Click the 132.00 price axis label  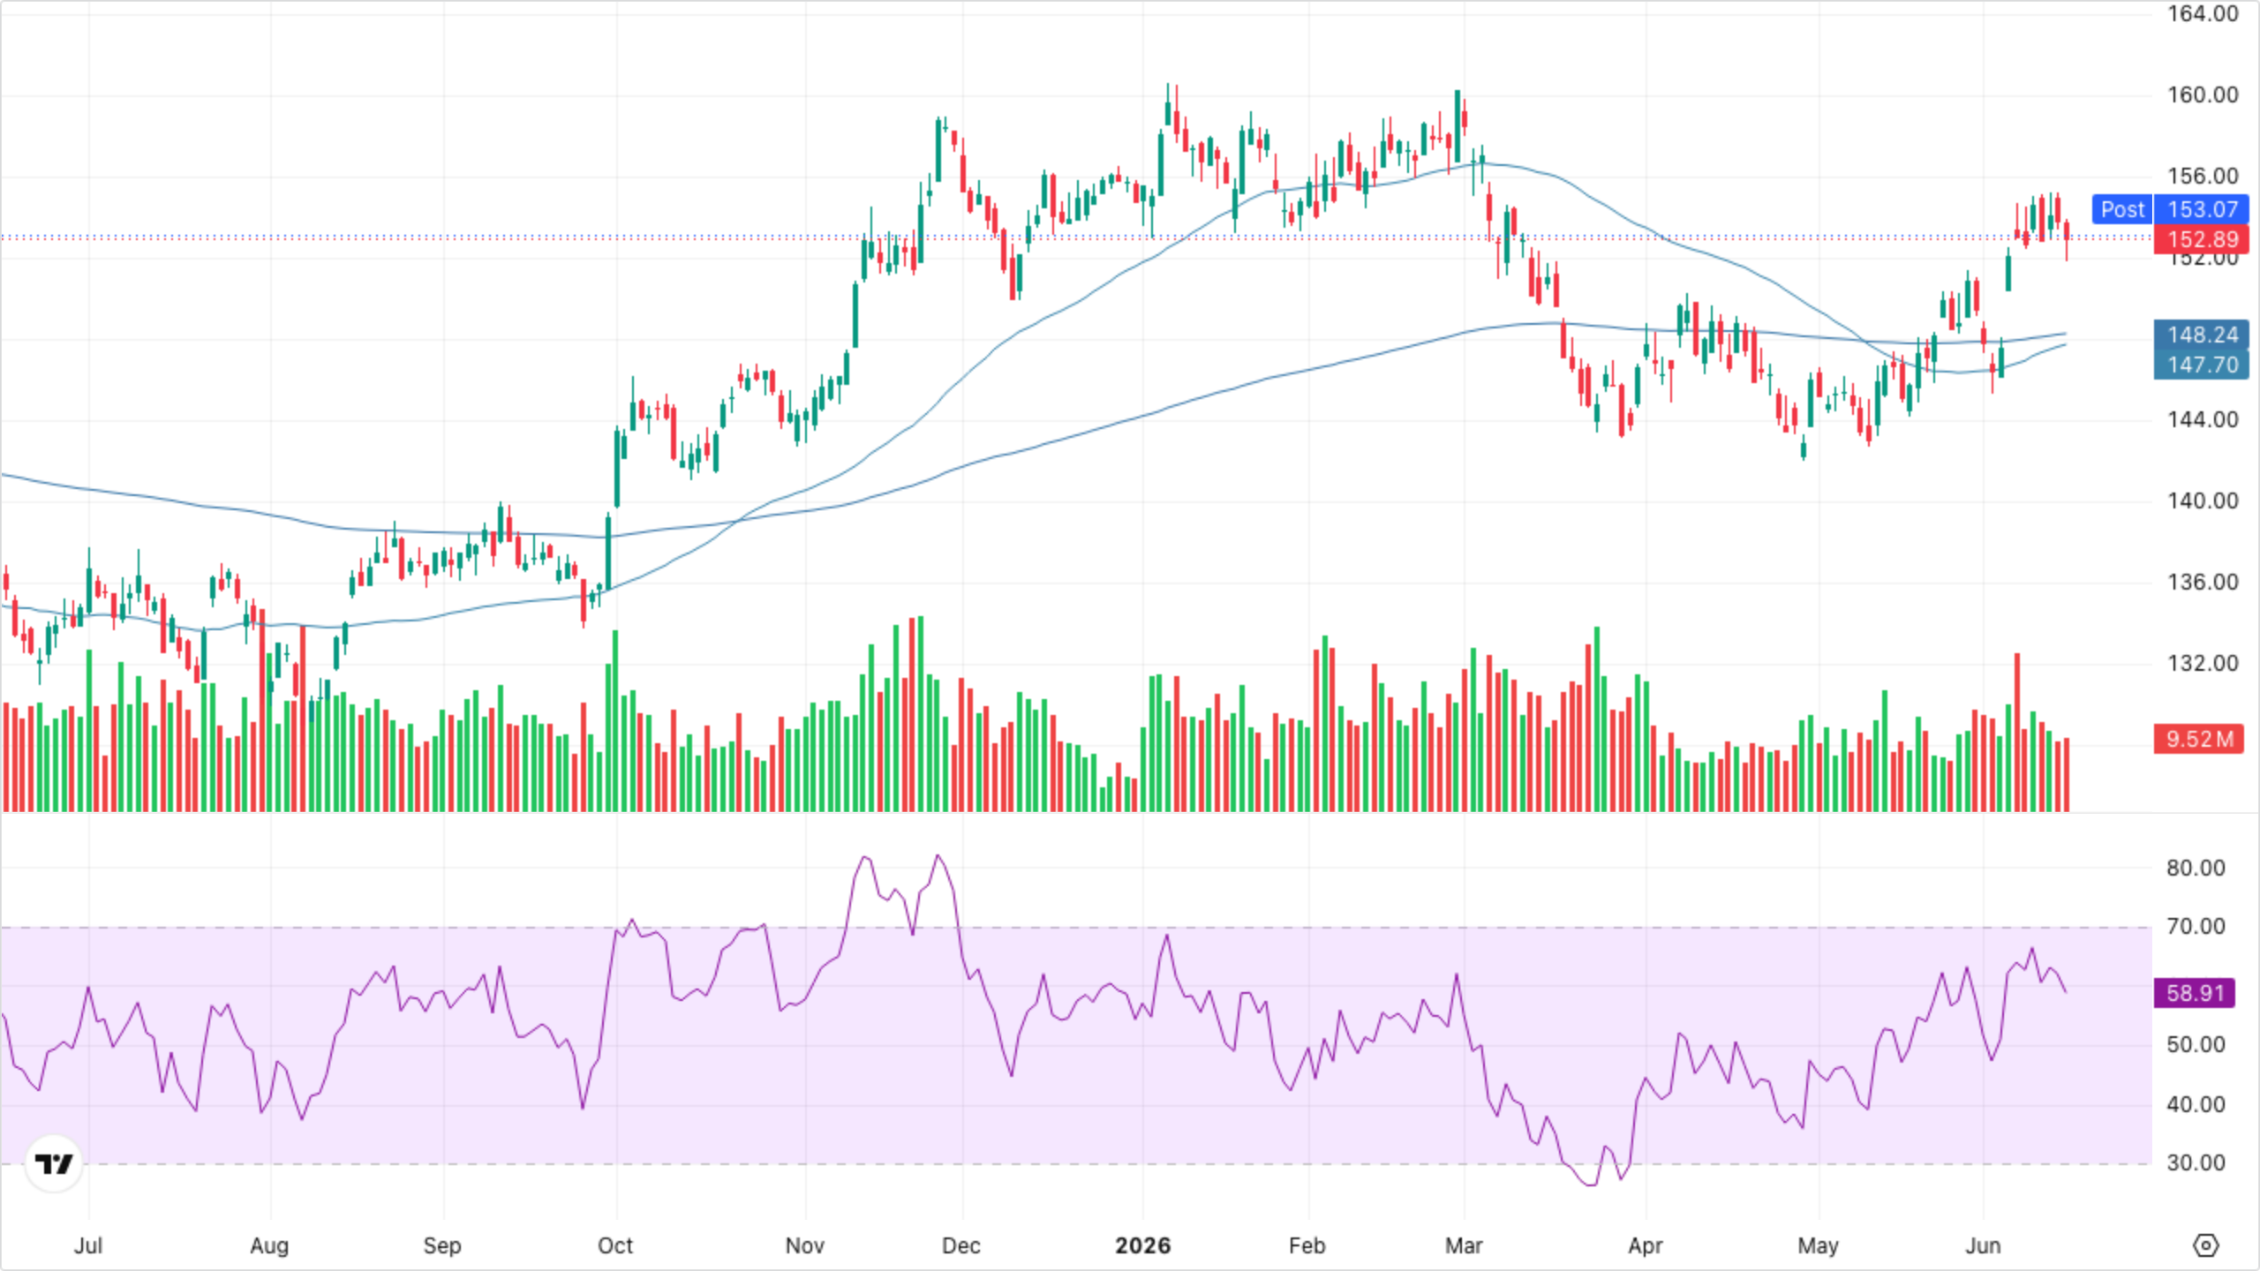click(2203, 663)
